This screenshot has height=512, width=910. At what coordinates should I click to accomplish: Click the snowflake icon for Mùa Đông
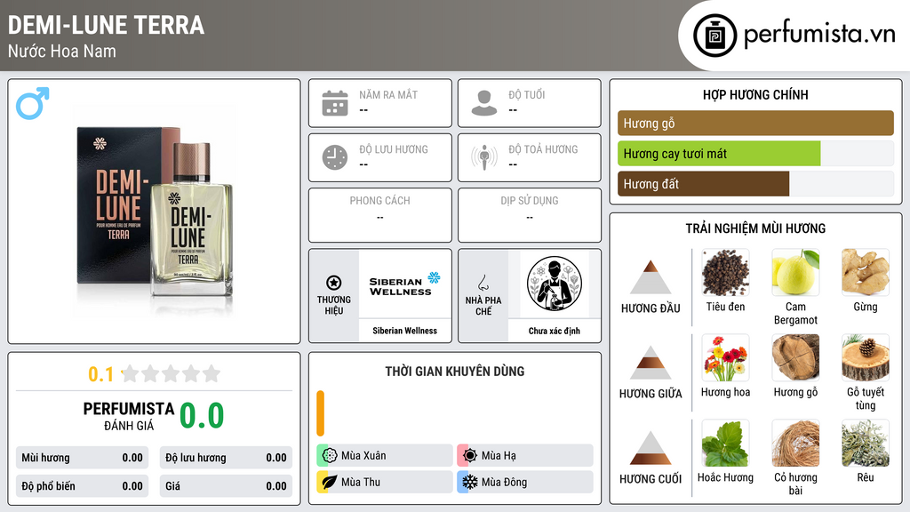tap(469, 482)
